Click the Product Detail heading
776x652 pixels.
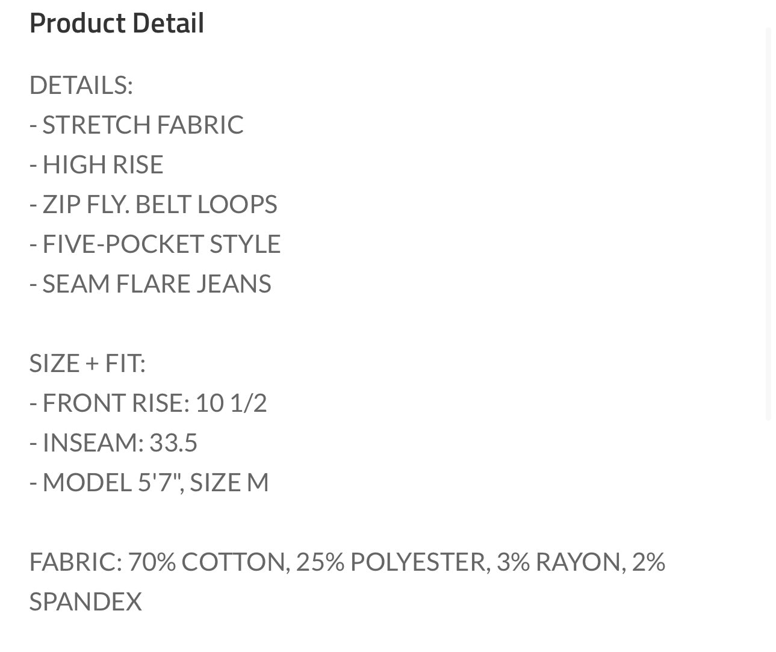117,23
